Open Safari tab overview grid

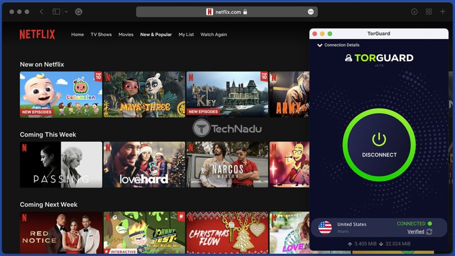(x=429, y=12)
